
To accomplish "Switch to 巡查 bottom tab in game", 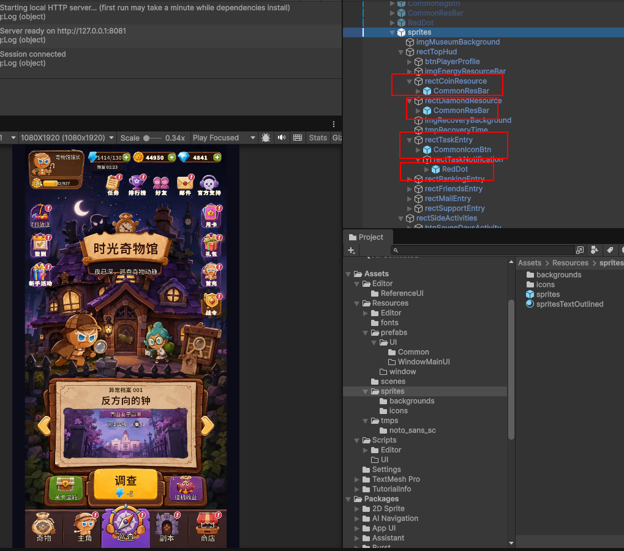I will [126, 525].
